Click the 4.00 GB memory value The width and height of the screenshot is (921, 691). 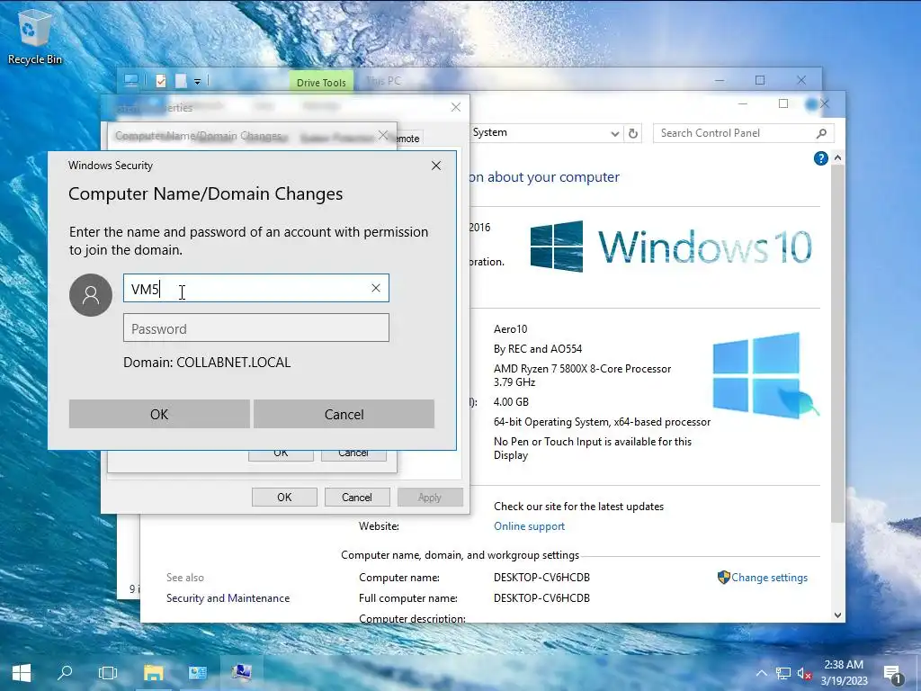coord(511,402)
